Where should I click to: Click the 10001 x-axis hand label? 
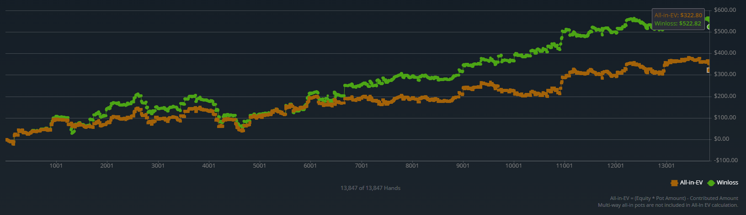514,166
